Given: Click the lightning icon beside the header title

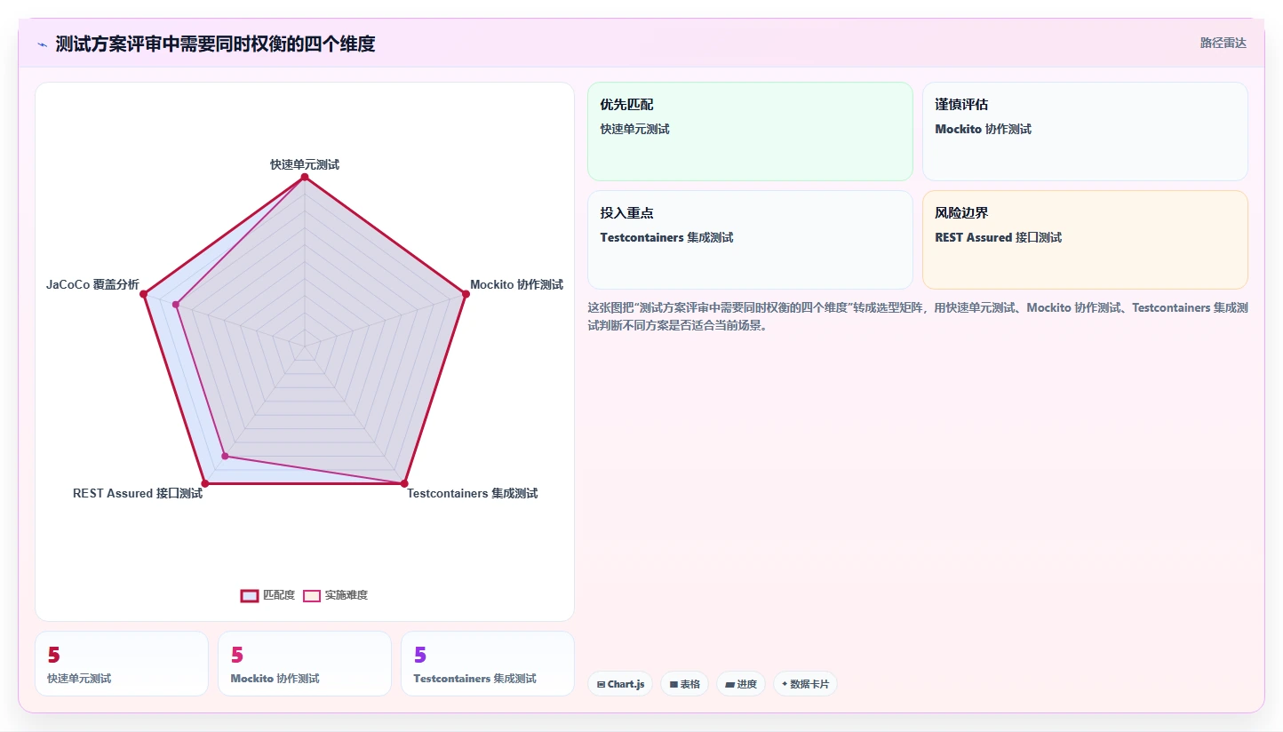Looking at the screenshot, I should click(x=42, y=44).
